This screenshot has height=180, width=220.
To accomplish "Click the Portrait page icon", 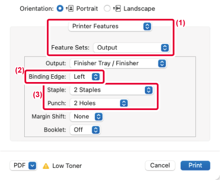I will 70,8.
